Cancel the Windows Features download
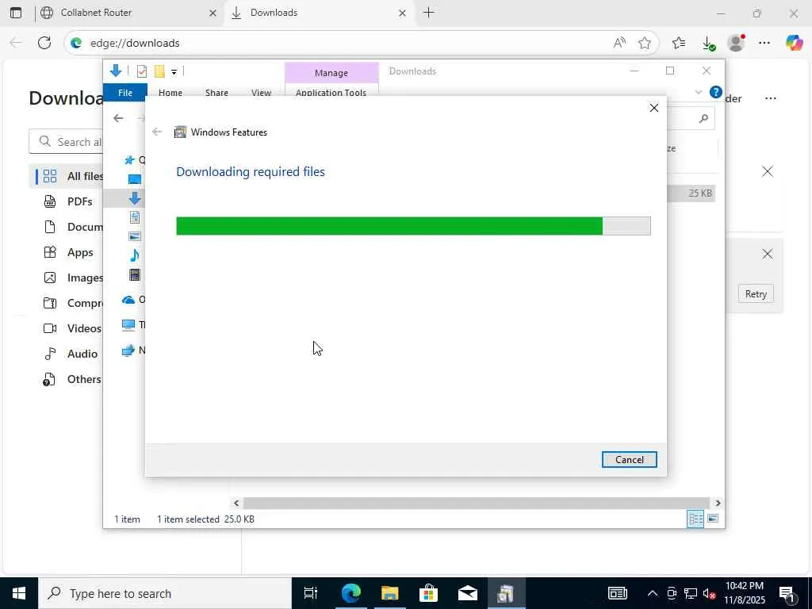The height and width of the screenshot is (609, 812). point(629,459)
